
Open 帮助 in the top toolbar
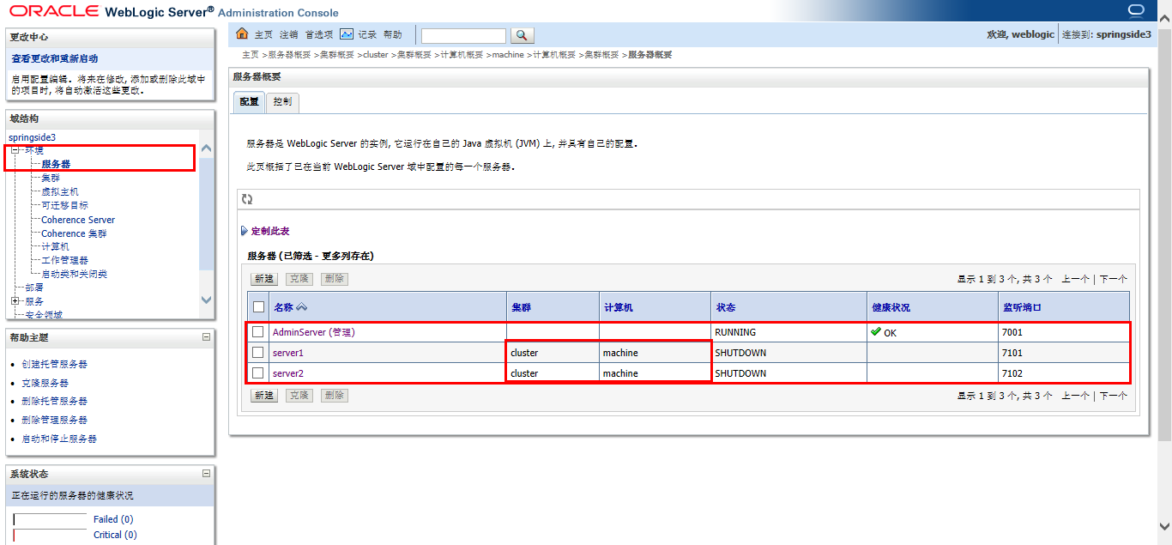tap(392, 35)
